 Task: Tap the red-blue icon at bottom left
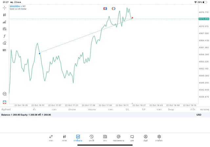click(x=5, y=102)
